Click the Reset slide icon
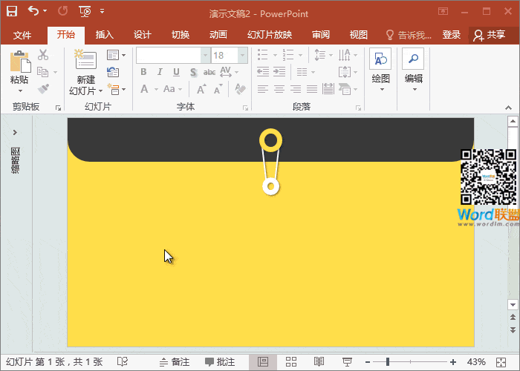This screenshot has height=371, width=520. (x=113, y=72)
